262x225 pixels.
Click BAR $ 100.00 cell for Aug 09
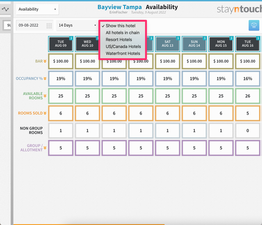[x=61, y=61]
